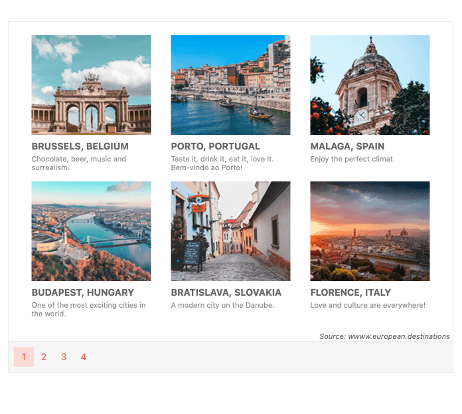
Task: Click the BRATISLAVA, SLOVAKIA title
Action: [x=226, y=292]
